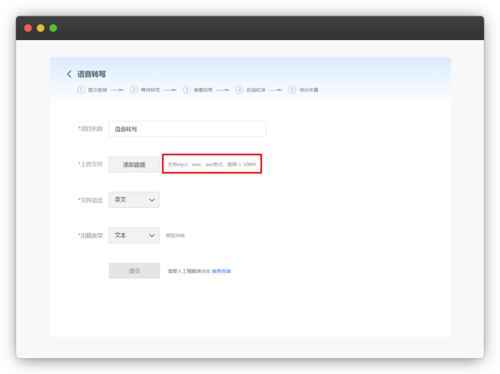Click the *文件语言 field label
The height and width of the screenshot is (374, 500).
point(91,200)
